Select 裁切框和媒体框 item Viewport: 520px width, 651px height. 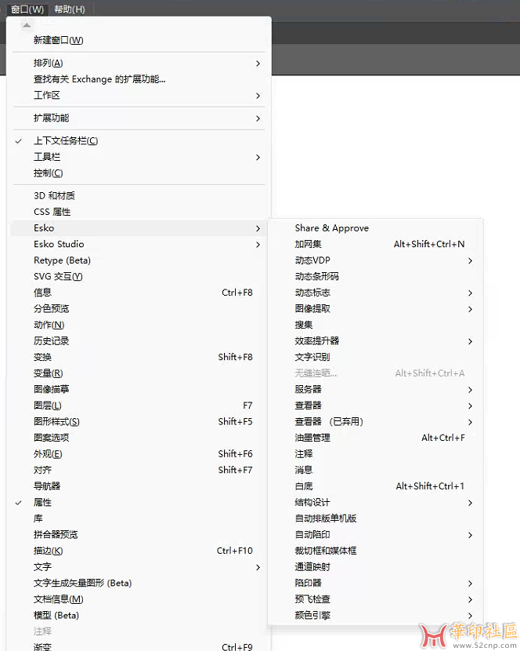pyautogui.click(x=375, y=551)
